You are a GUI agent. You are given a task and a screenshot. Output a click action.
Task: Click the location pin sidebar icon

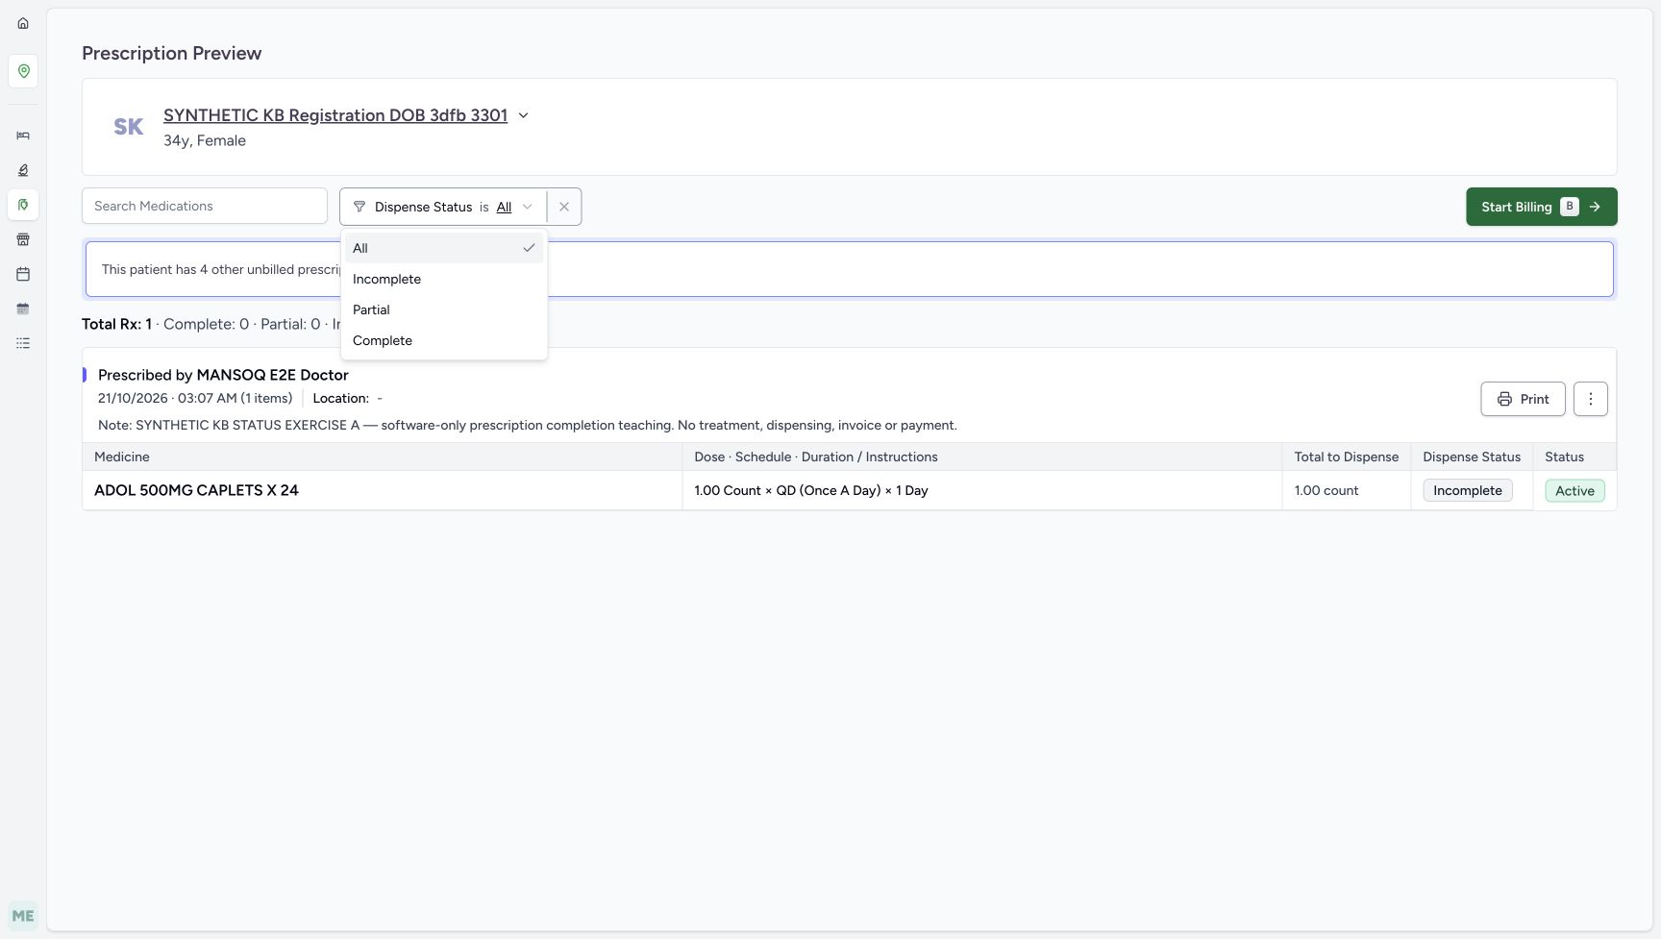[x=23, y=71]
